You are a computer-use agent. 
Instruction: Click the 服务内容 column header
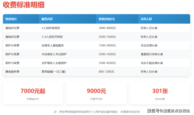pos(47,19)
